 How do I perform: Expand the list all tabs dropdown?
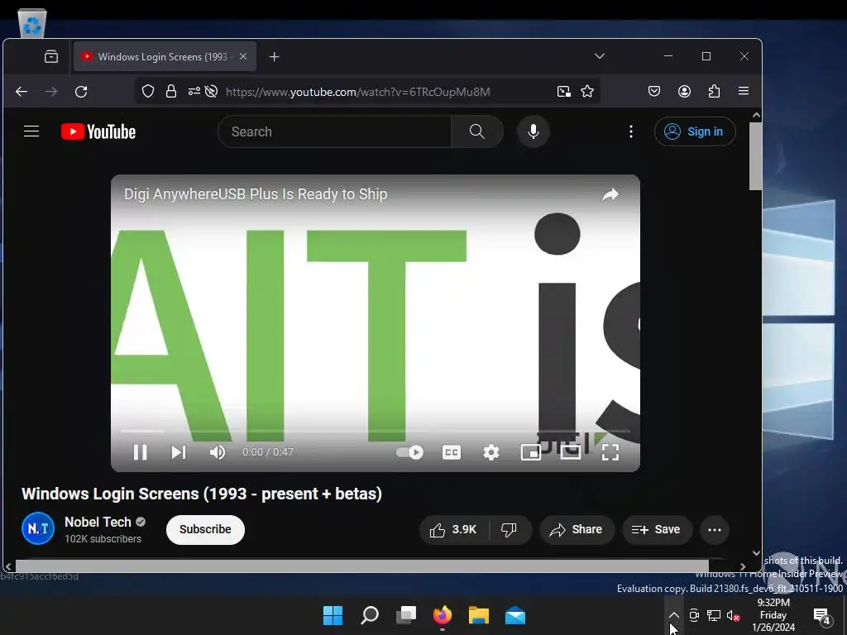pyautogui.click(x=599, y=56)
